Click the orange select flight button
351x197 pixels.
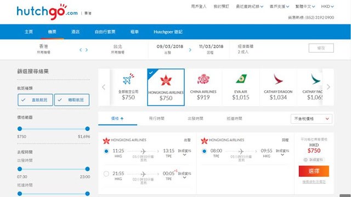click(314, 171)
